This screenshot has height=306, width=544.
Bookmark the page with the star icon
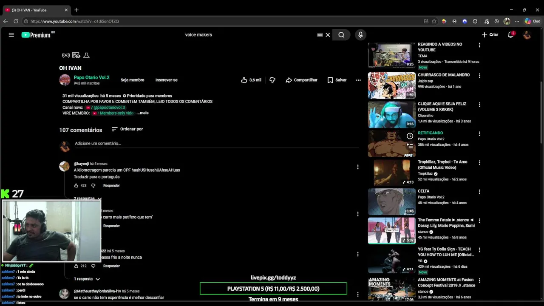pos(434,21)
